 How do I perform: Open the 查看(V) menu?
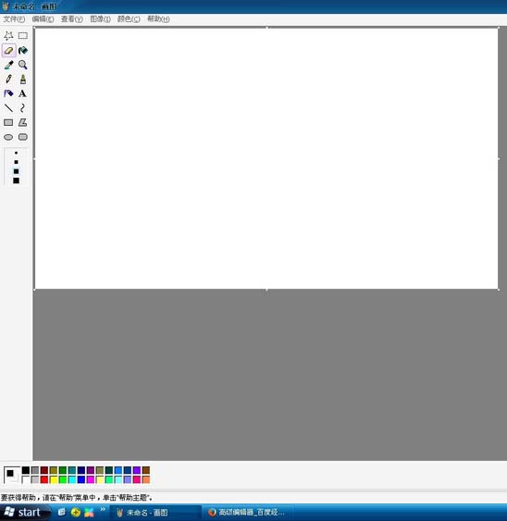pyautogui.click(x=72, y=19)
